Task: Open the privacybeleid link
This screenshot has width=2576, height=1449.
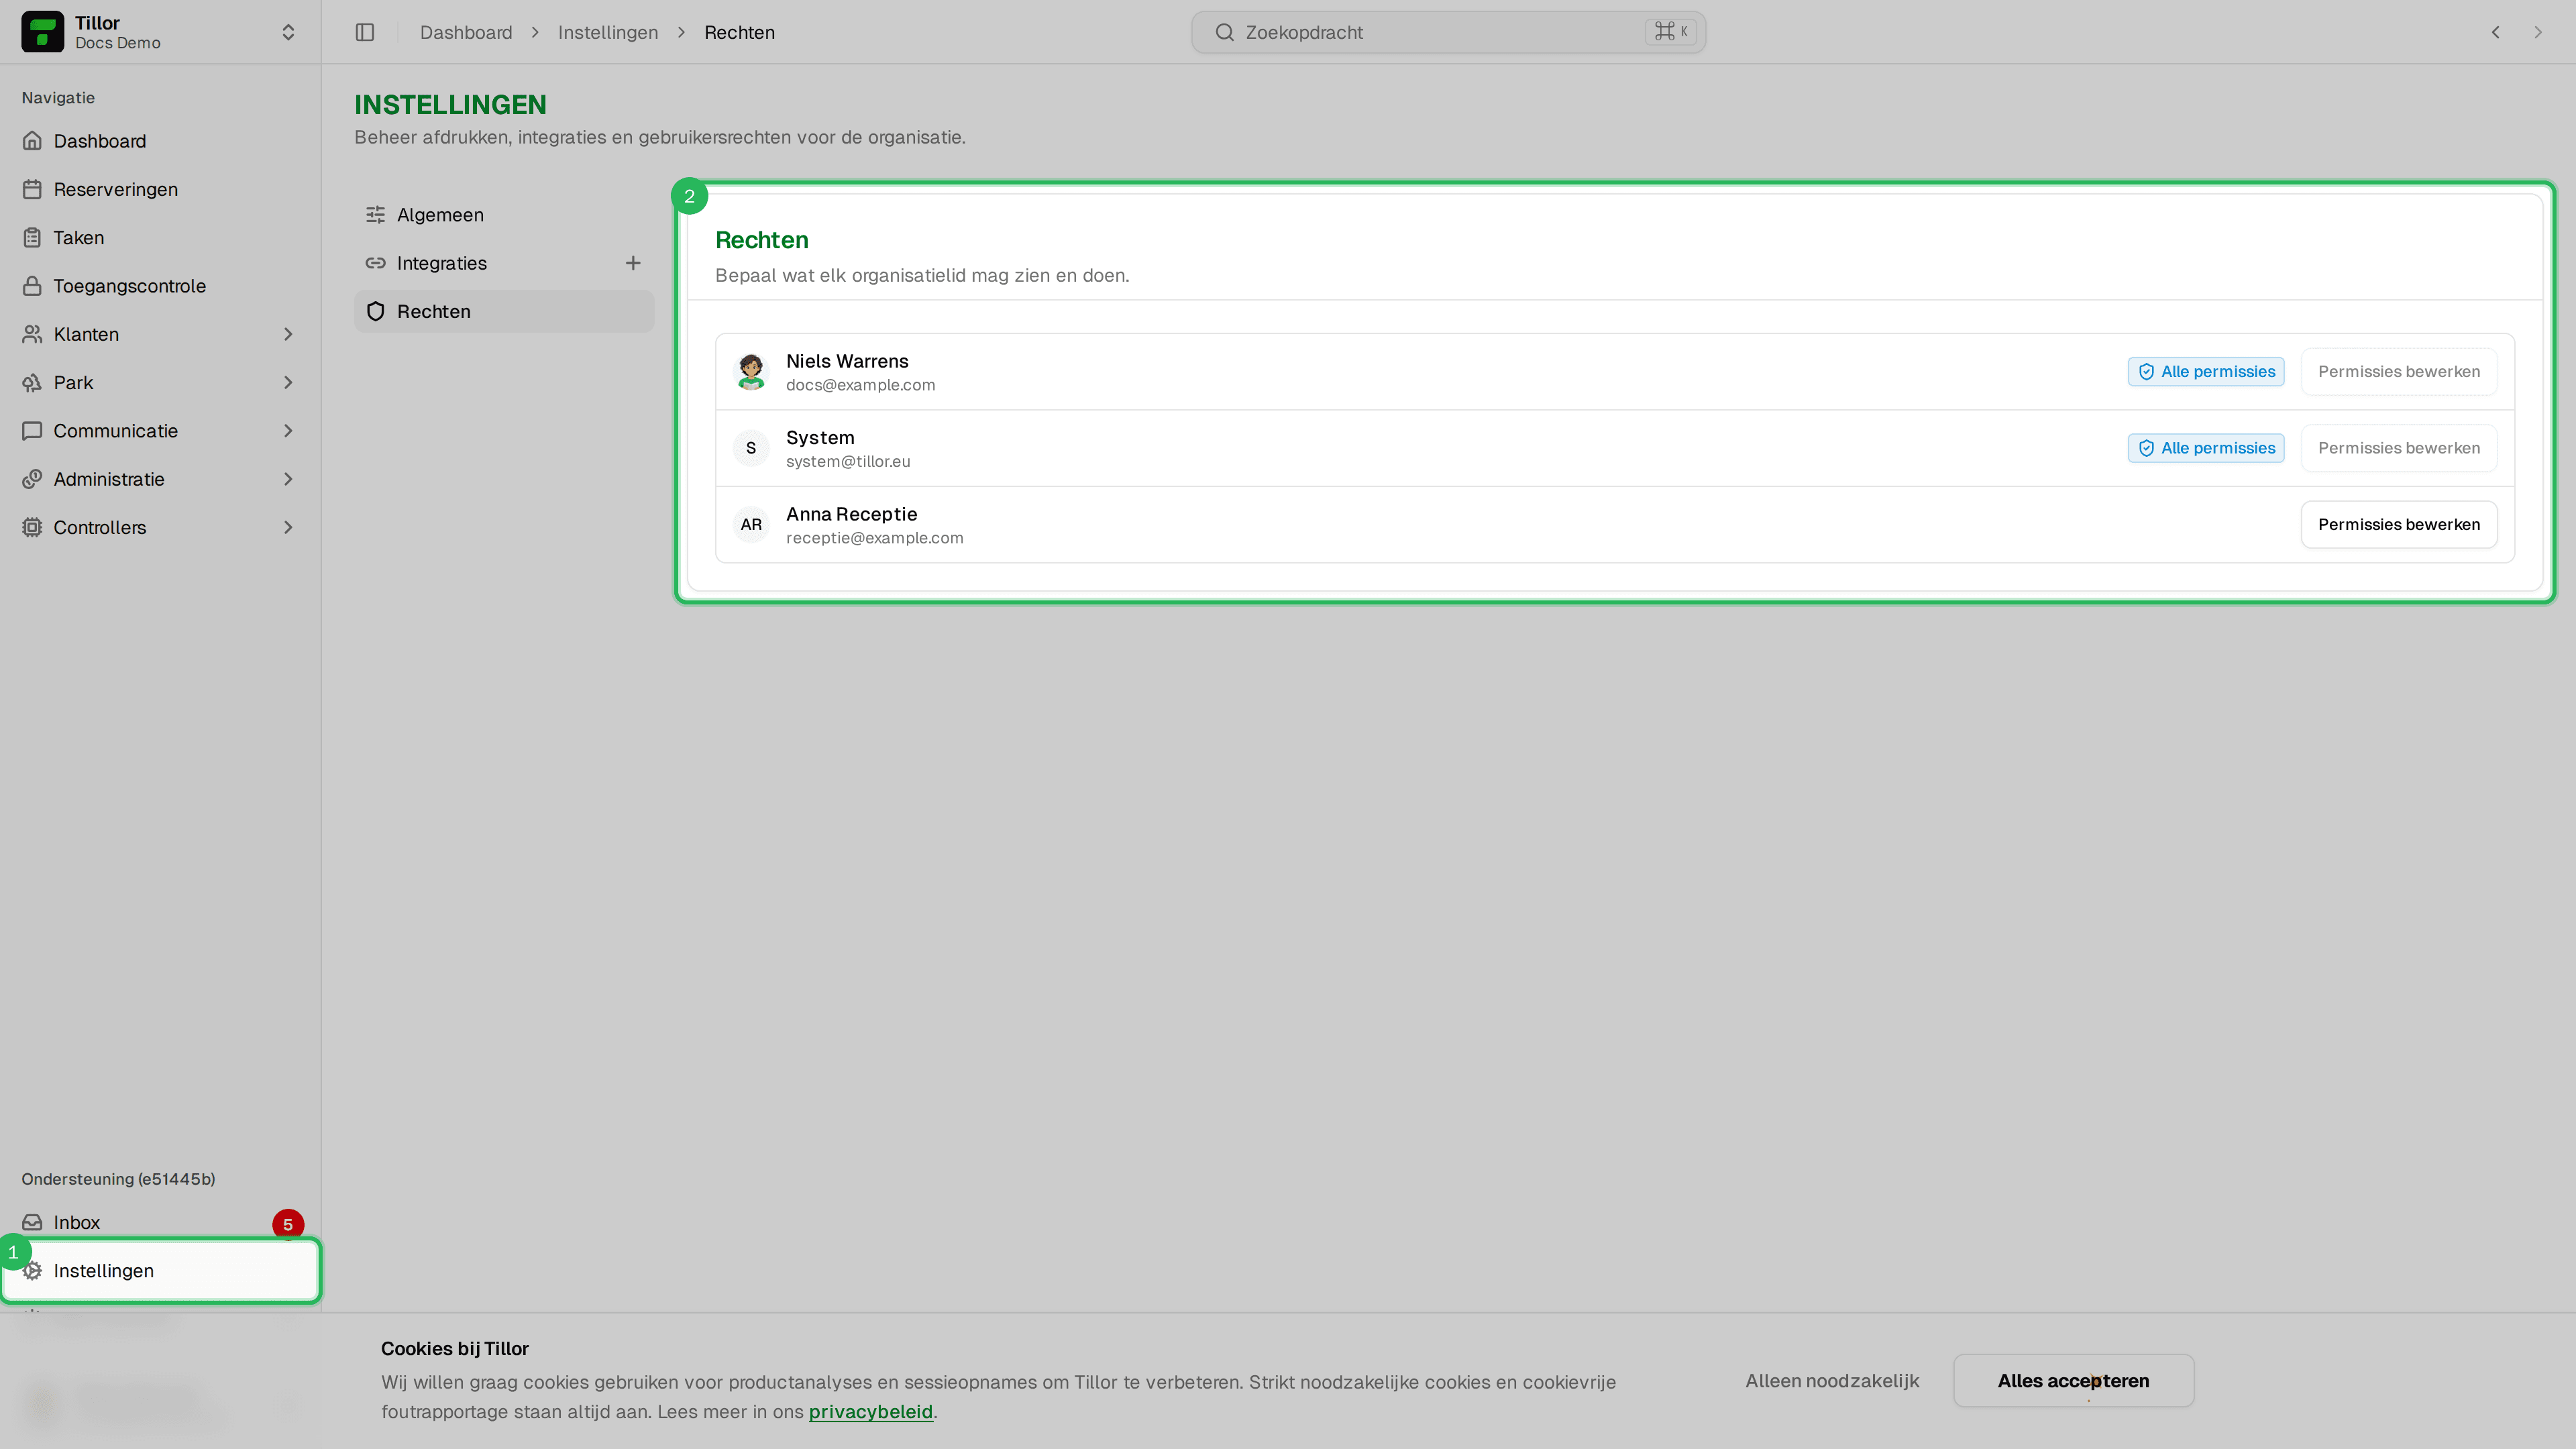Action: point(870,1411)
